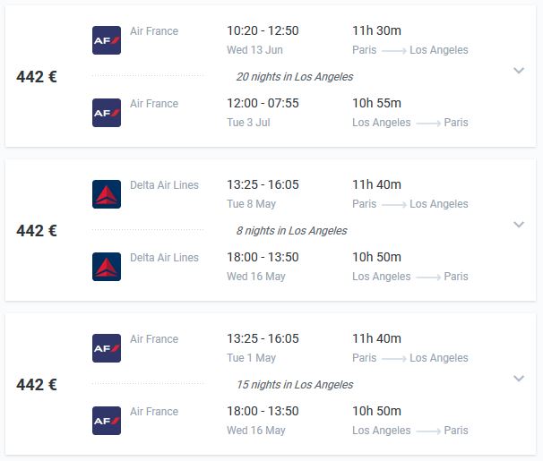
Task: Click the 15 nights in Los Angeles label
Action: pyautogui.click(x=294, y=385)
